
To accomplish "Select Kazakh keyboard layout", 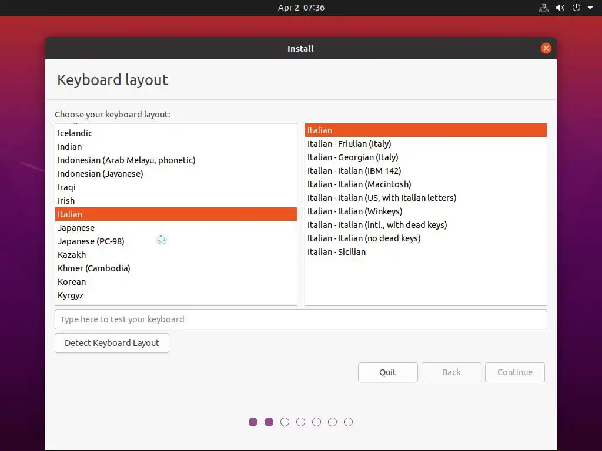I will pyautogui.click(x=176, y=255).
